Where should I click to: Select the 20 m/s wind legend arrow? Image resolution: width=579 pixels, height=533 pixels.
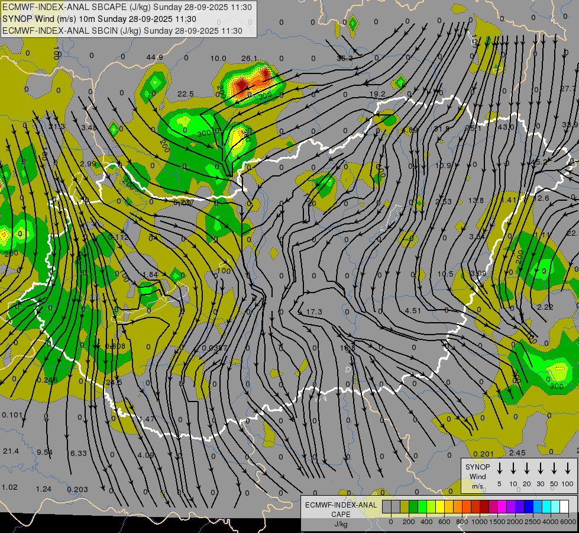[x=526, y=468]
